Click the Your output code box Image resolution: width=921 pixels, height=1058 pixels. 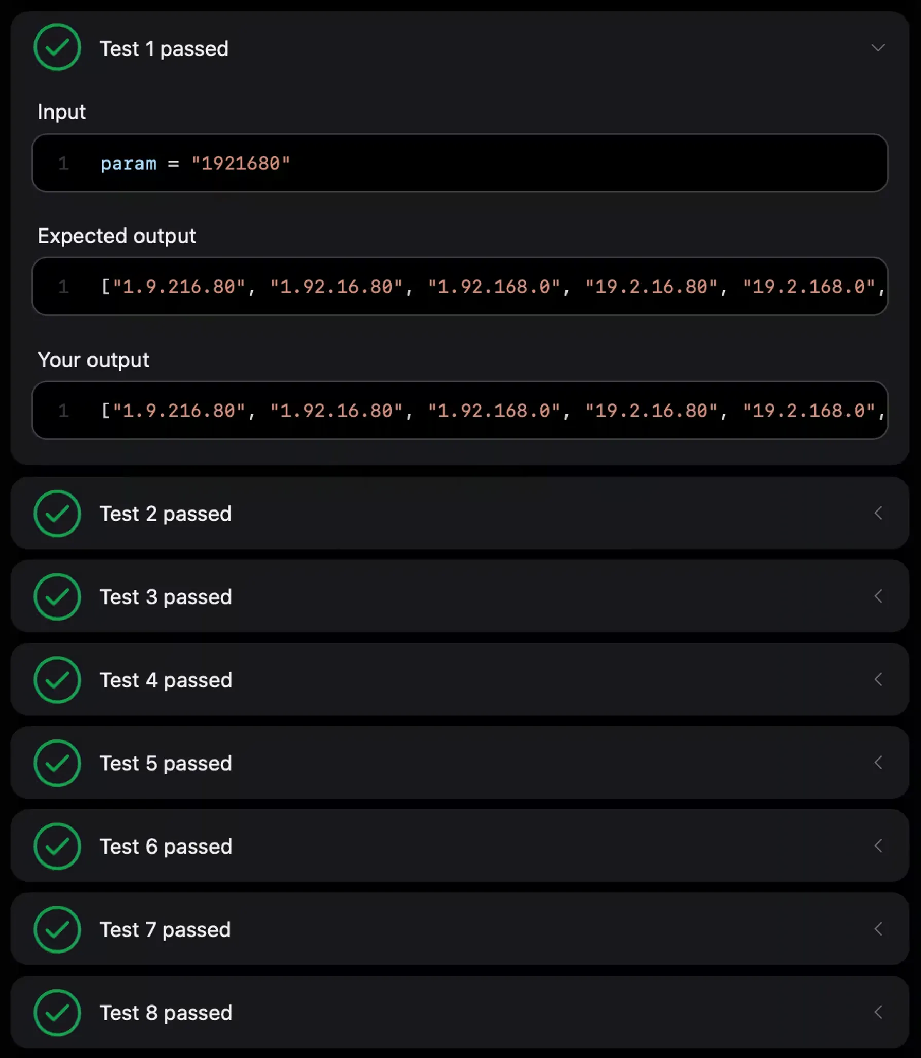(x=459, y=411)
